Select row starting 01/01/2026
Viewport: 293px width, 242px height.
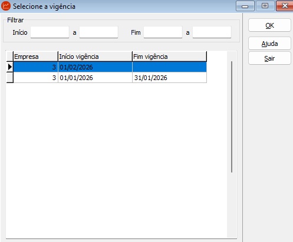click(x=110, y=78)
